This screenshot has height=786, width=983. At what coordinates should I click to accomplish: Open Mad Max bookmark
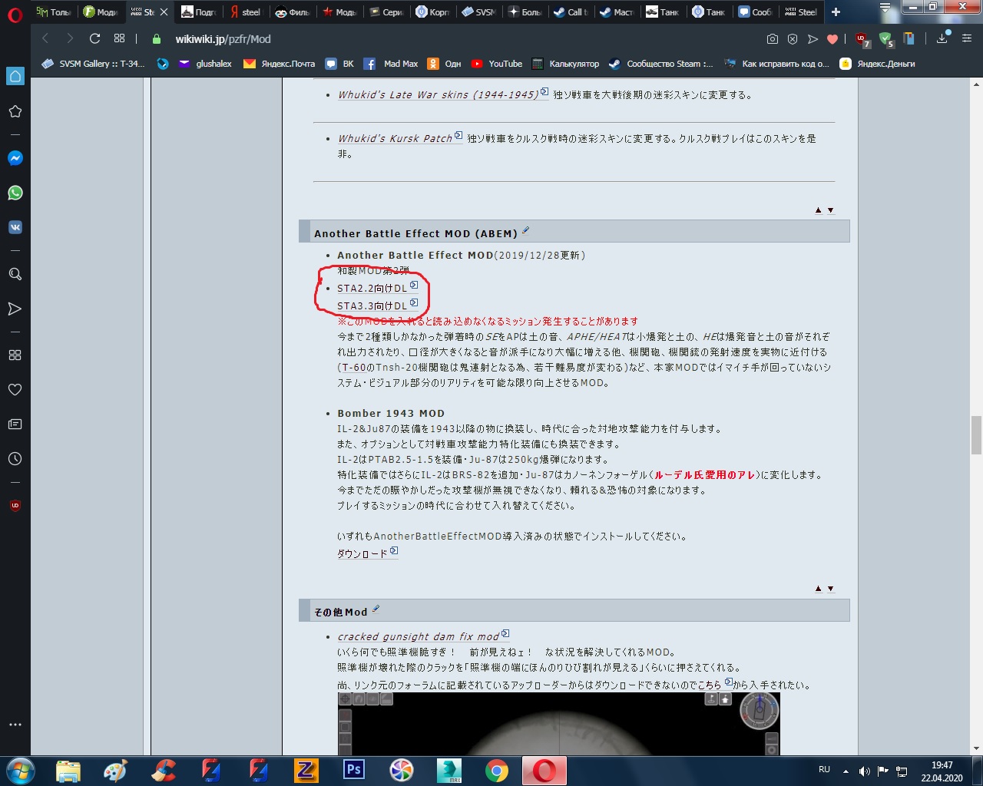click(391, 64)
